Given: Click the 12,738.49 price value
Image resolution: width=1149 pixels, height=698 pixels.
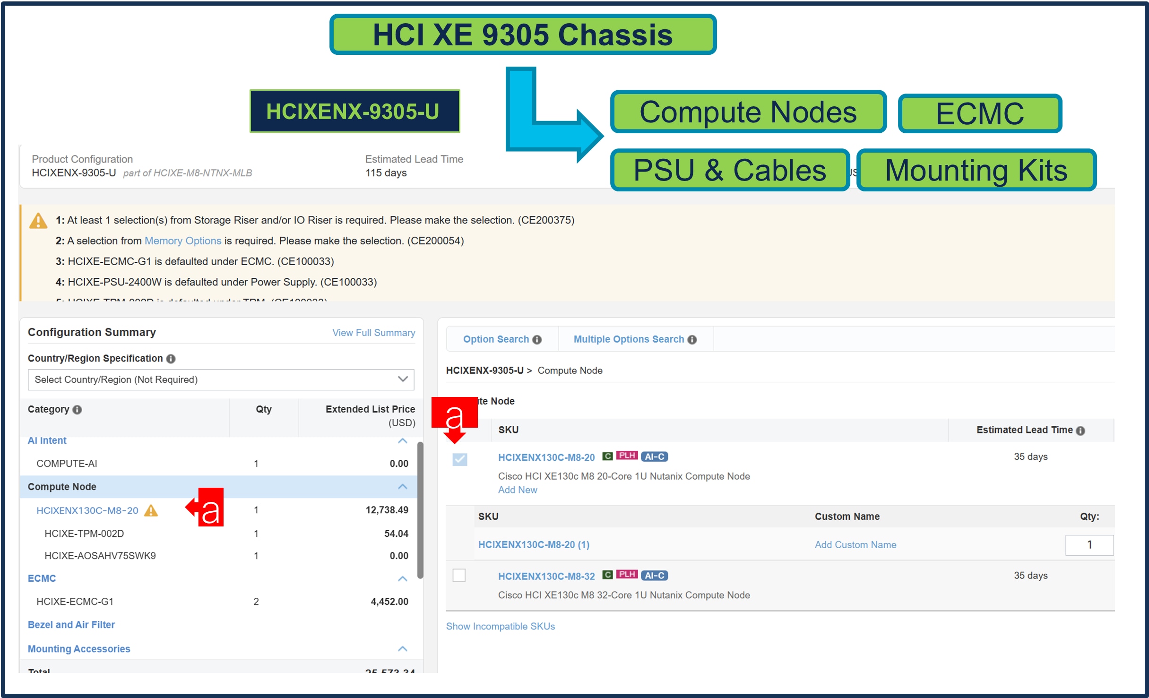Looking at the screenshot, I should pos(387,510).
